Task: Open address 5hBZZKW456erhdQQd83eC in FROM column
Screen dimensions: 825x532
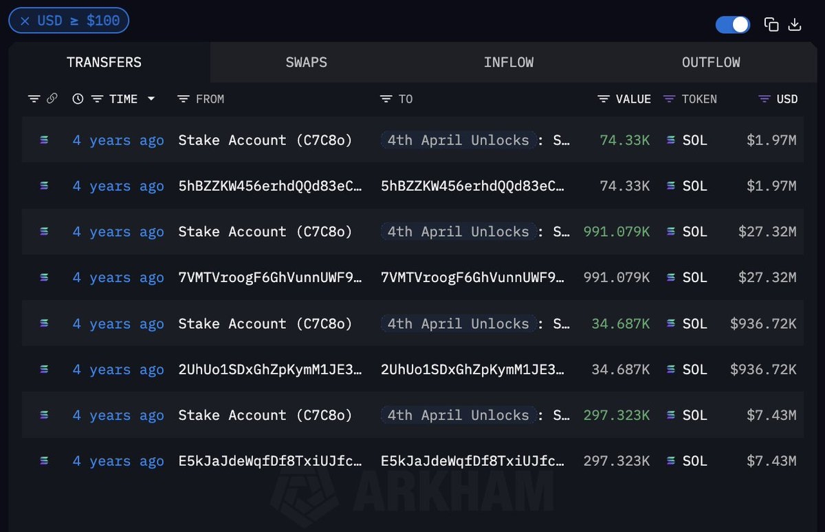Action: pyautogui.click(x=270, y=186)
